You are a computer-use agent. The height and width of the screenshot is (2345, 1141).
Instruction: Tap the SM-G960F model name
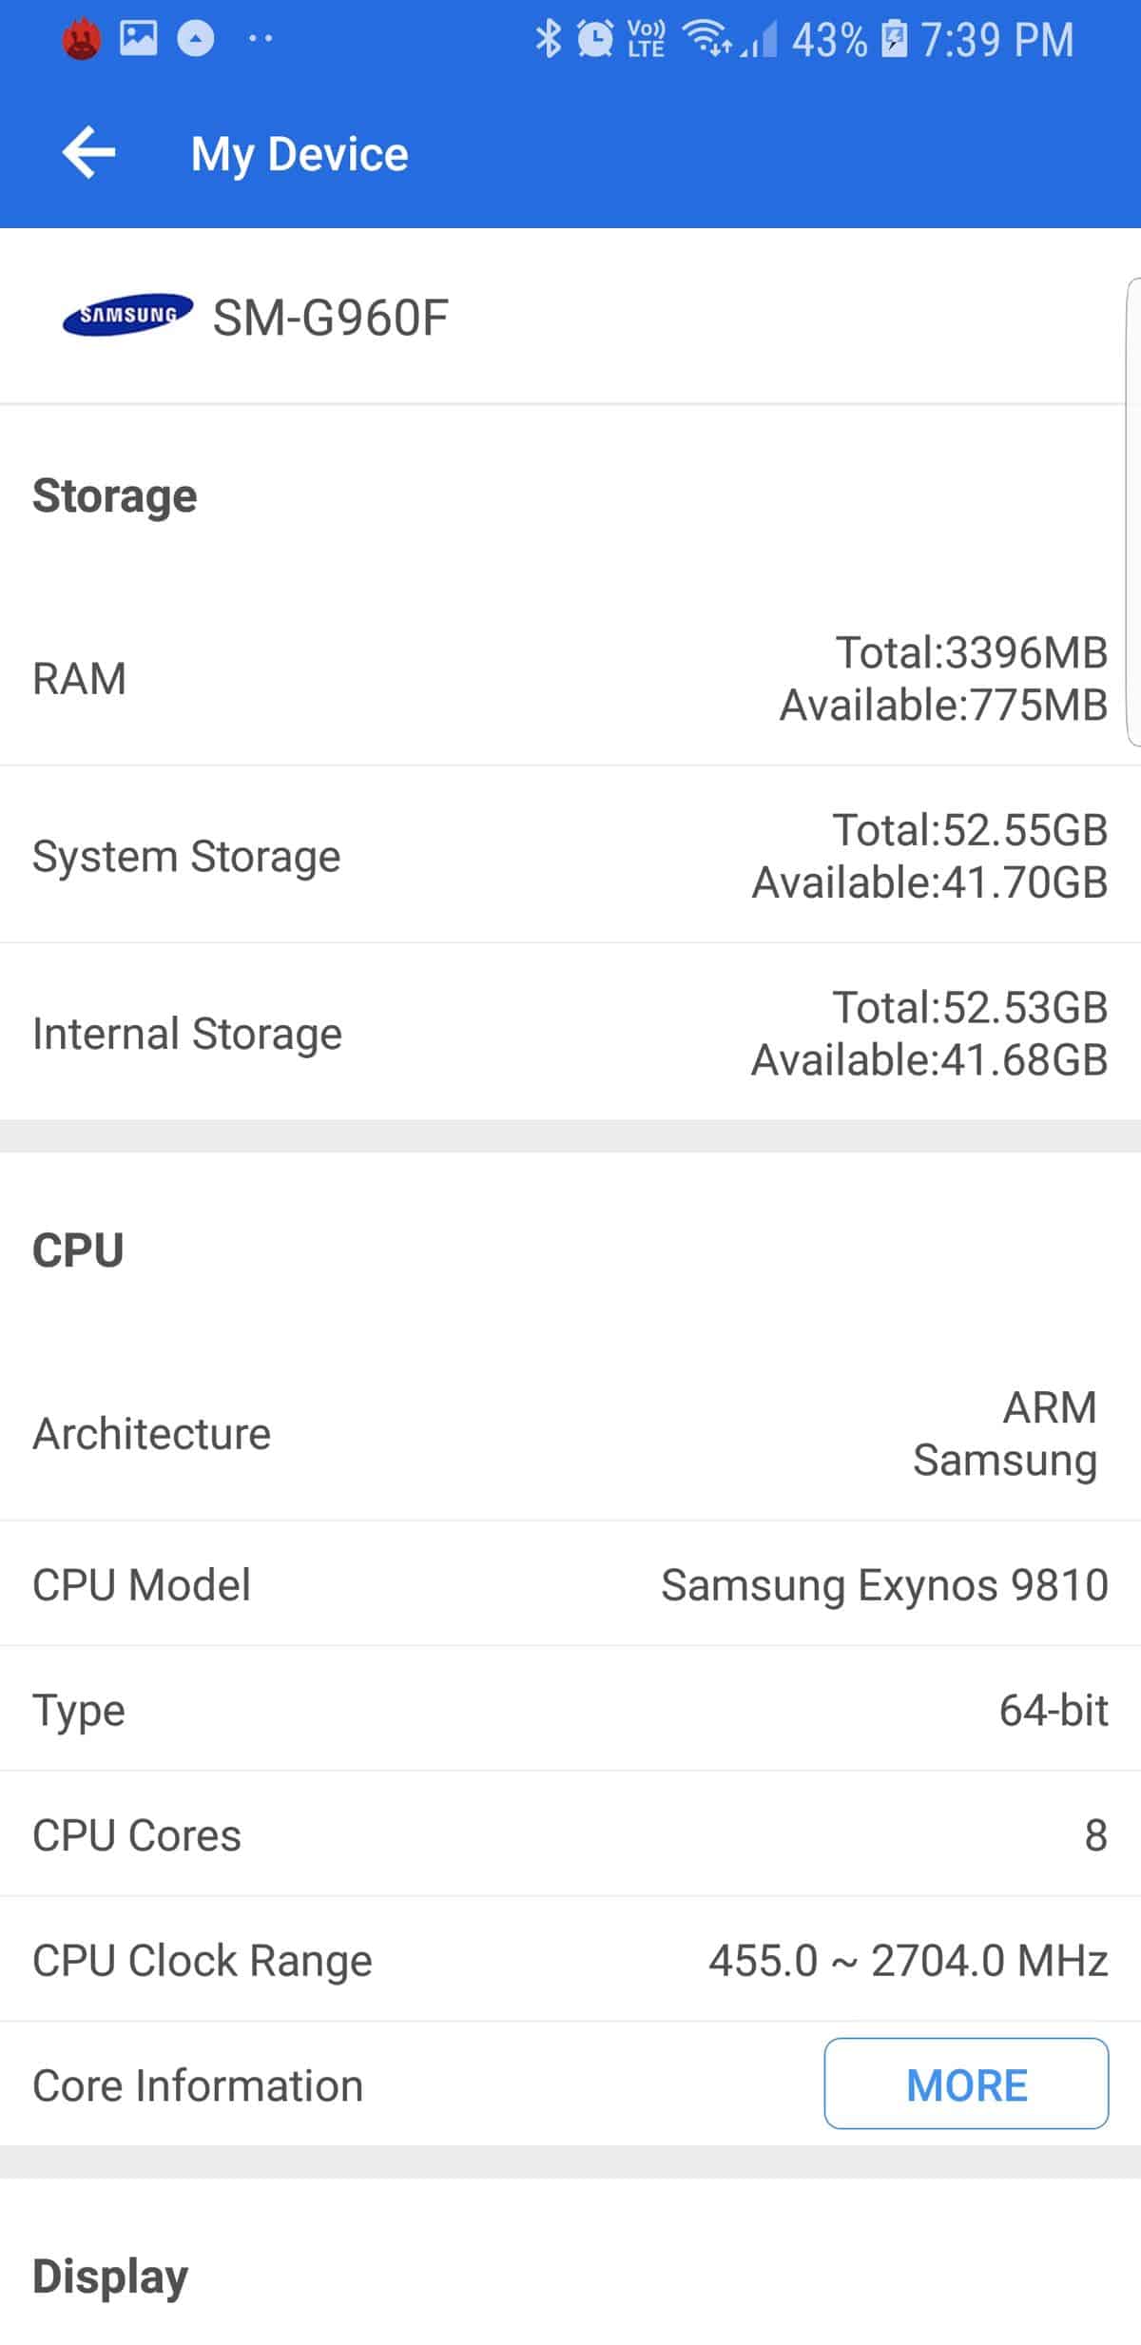click(x=330, y=318)
